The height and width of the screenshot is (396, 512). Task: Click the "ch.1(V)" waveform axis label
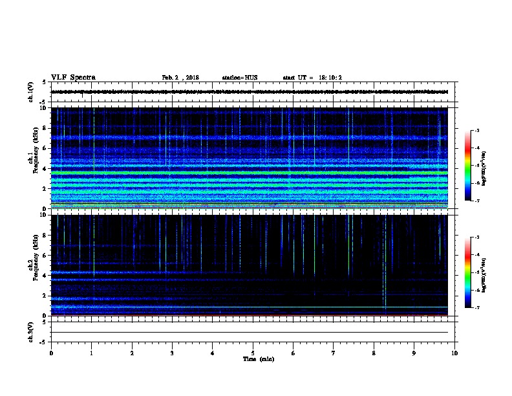click(x=30, y=92)
